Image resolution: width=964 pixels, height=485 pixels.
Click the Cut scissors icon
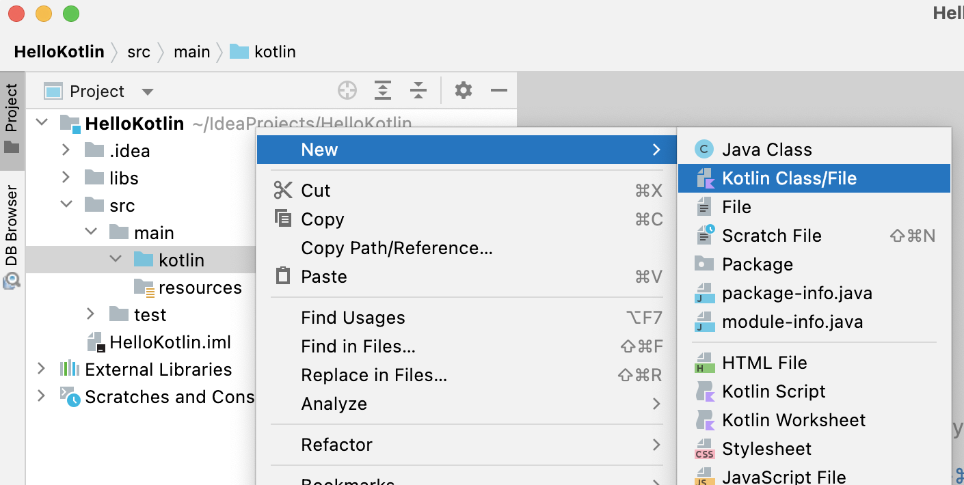click(282, 190)
